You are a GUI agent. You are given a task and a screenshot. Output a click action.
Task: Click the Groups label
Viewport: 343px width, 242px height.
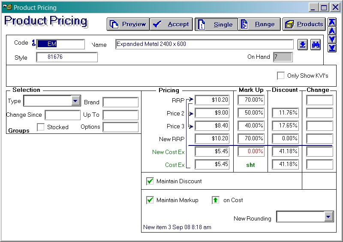pyautogui.click(x=19, y=130)
